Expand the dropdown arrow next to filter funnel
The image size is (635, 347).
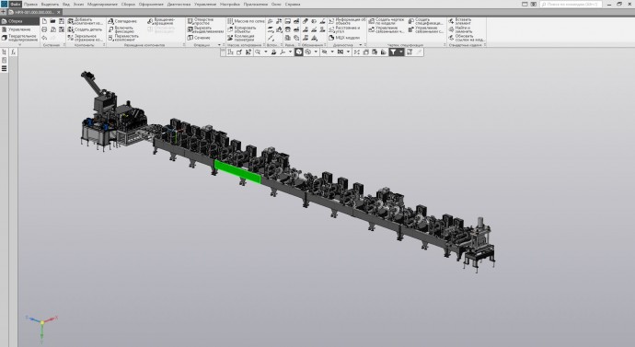[x=401, y=52]
